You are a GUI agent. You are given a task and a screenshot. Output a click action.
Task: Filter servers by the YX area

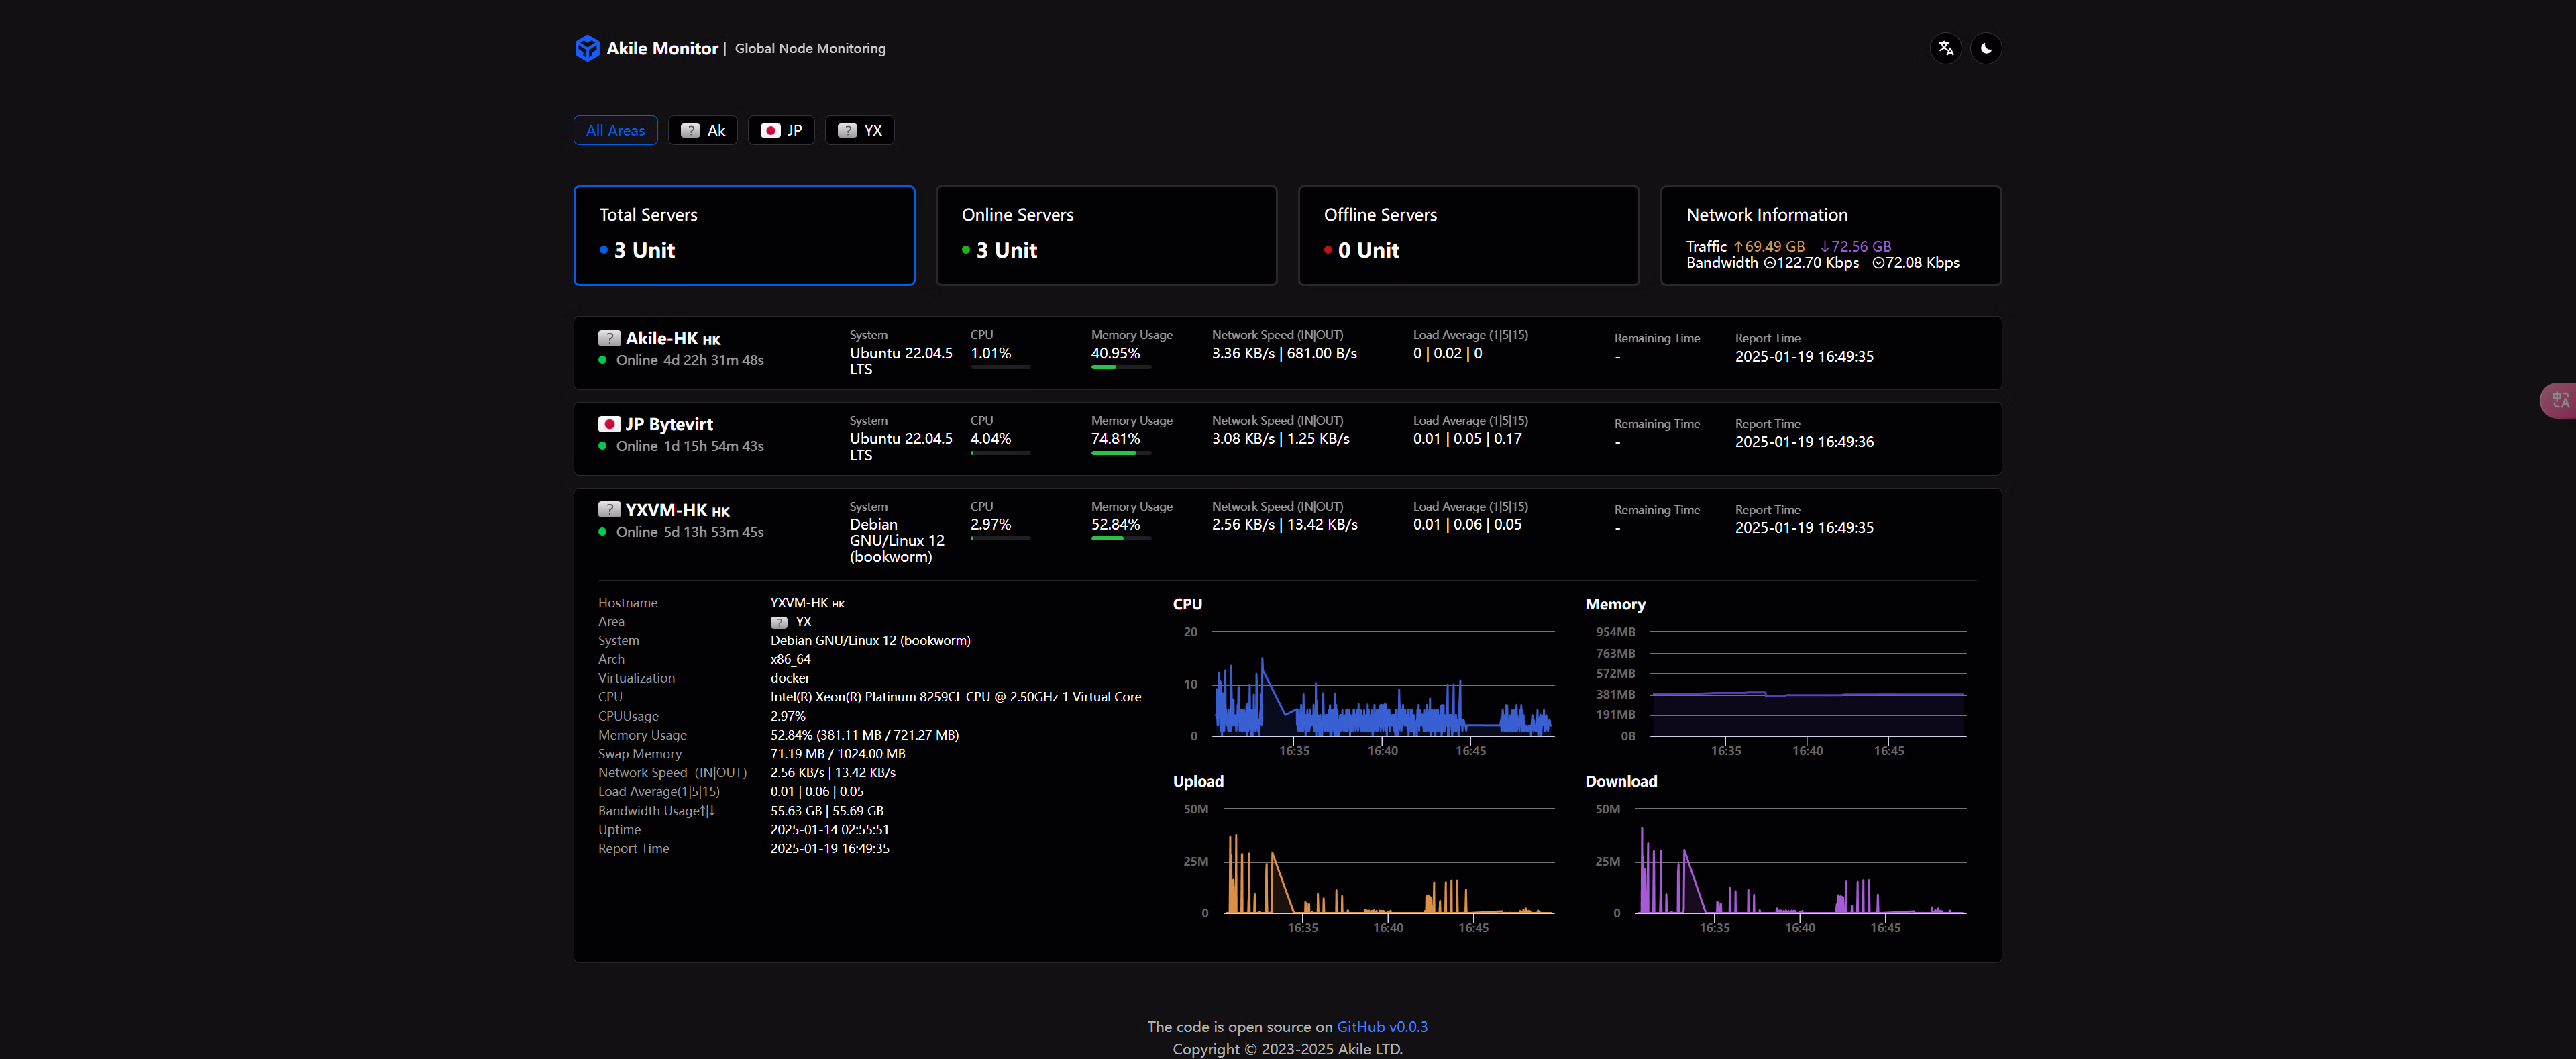859,130
